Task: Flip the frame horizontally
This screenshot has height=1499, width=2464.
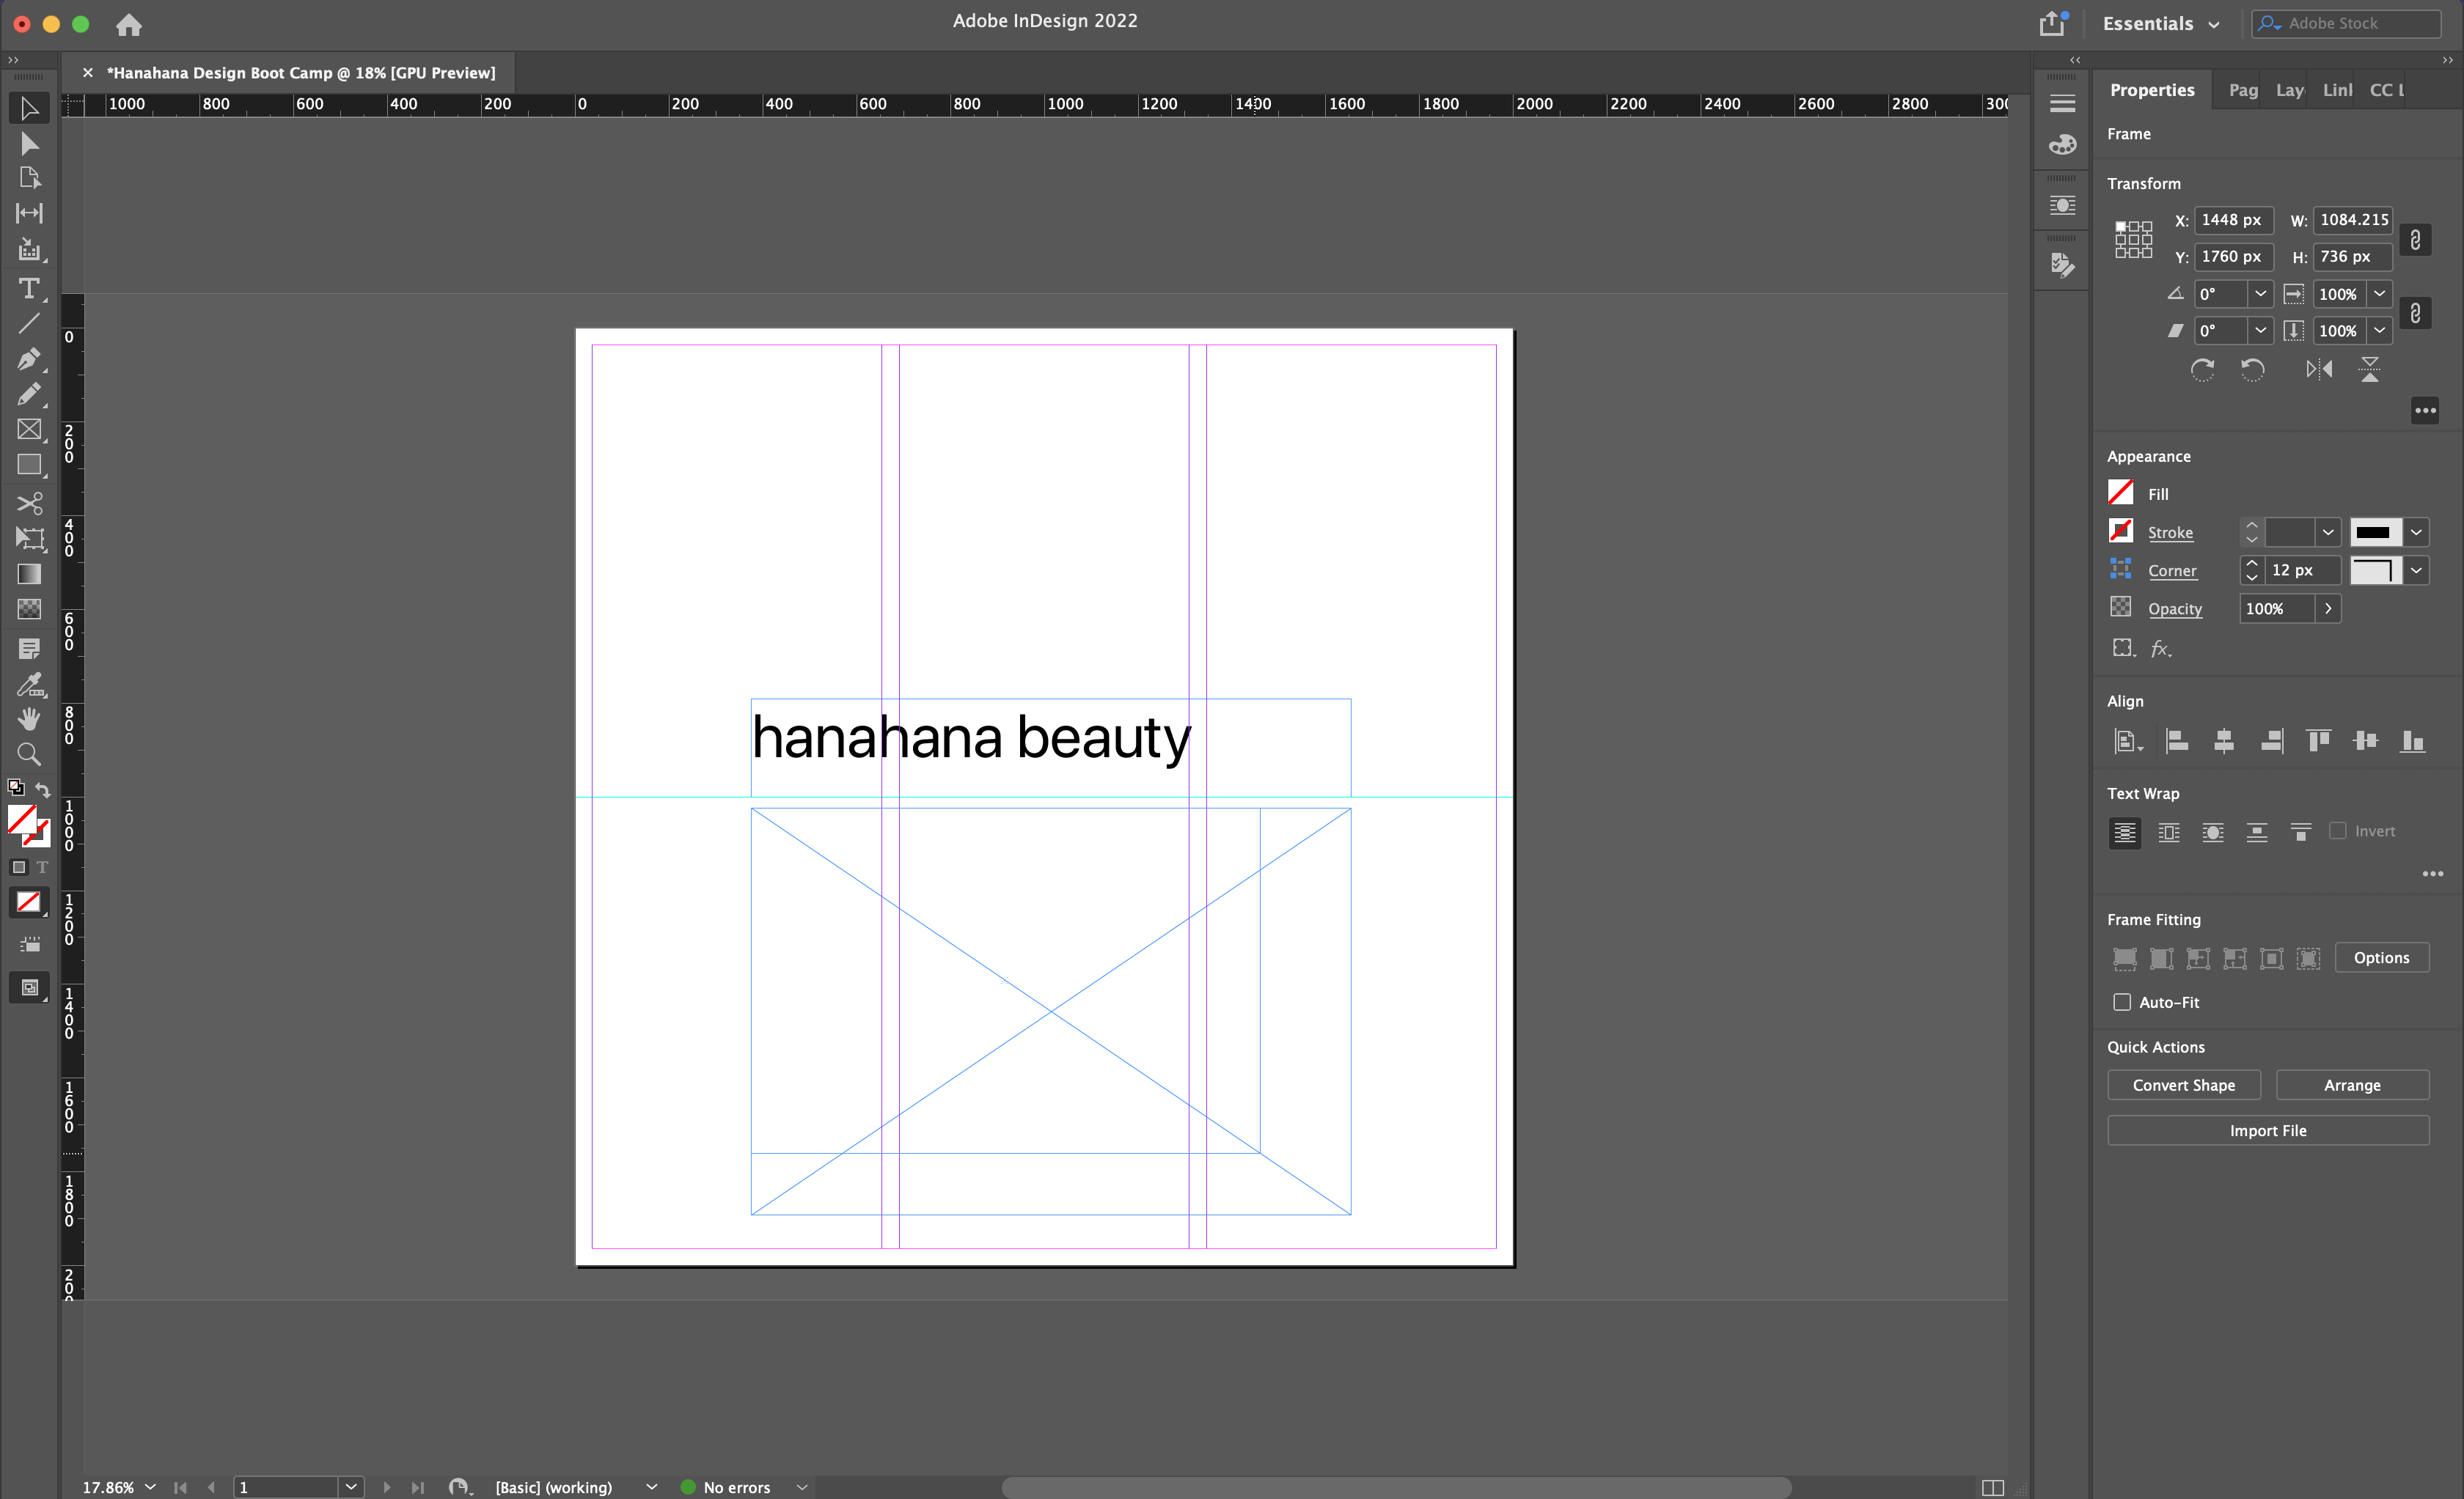Action: (2319, 369)
